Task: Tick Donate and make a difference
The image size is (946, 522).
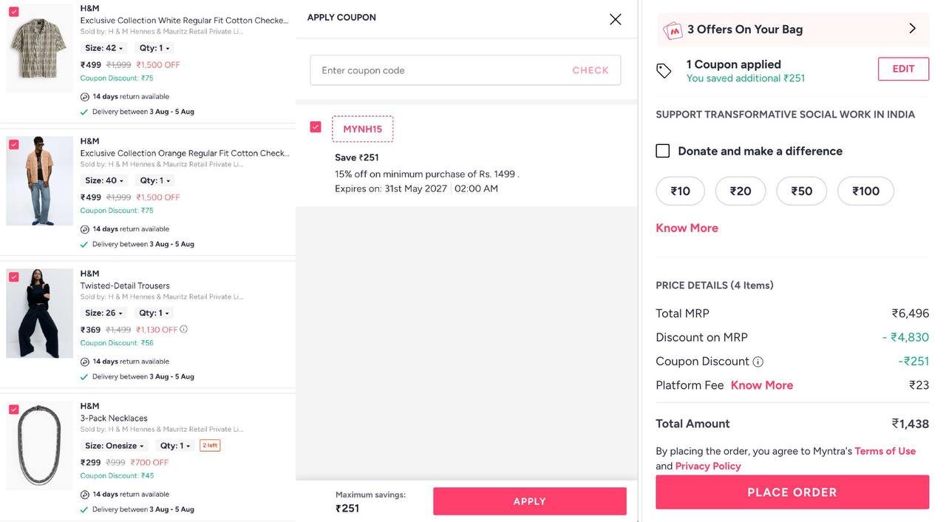Action: (x=663, y=151)
